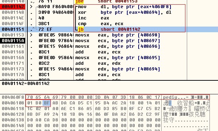Select 'movsx ecx, byte ptr [408697]' instruction

(118, 41)
